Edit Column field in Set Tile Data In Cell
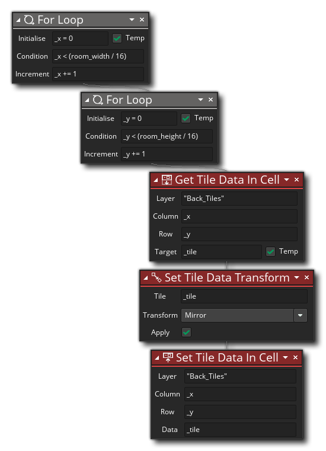326x451 pixels. tap(240, 394)
